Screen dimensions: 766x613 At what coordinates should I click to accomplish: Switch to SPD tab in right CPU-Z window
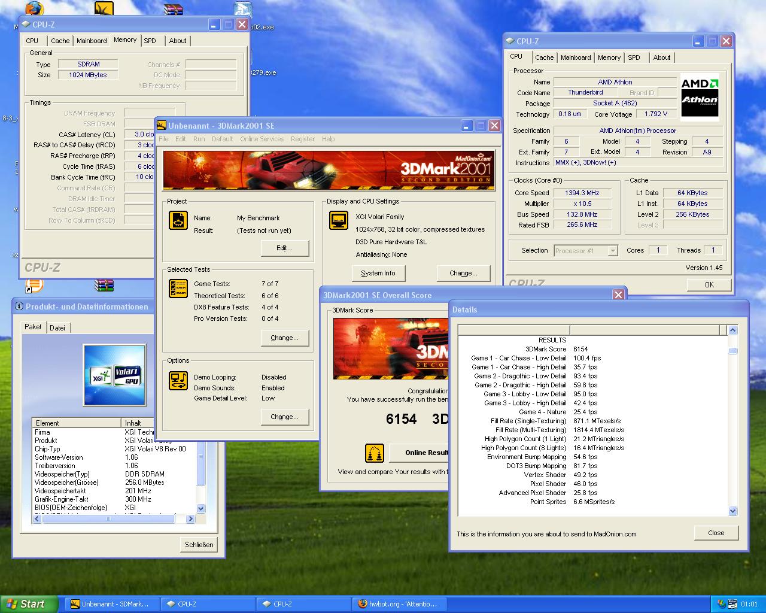coord(634,57)
